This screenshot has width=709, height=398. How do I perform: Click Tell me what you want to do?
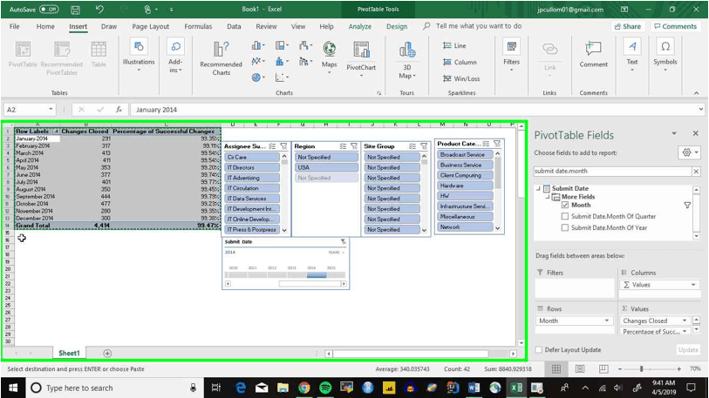coord(479,26)
